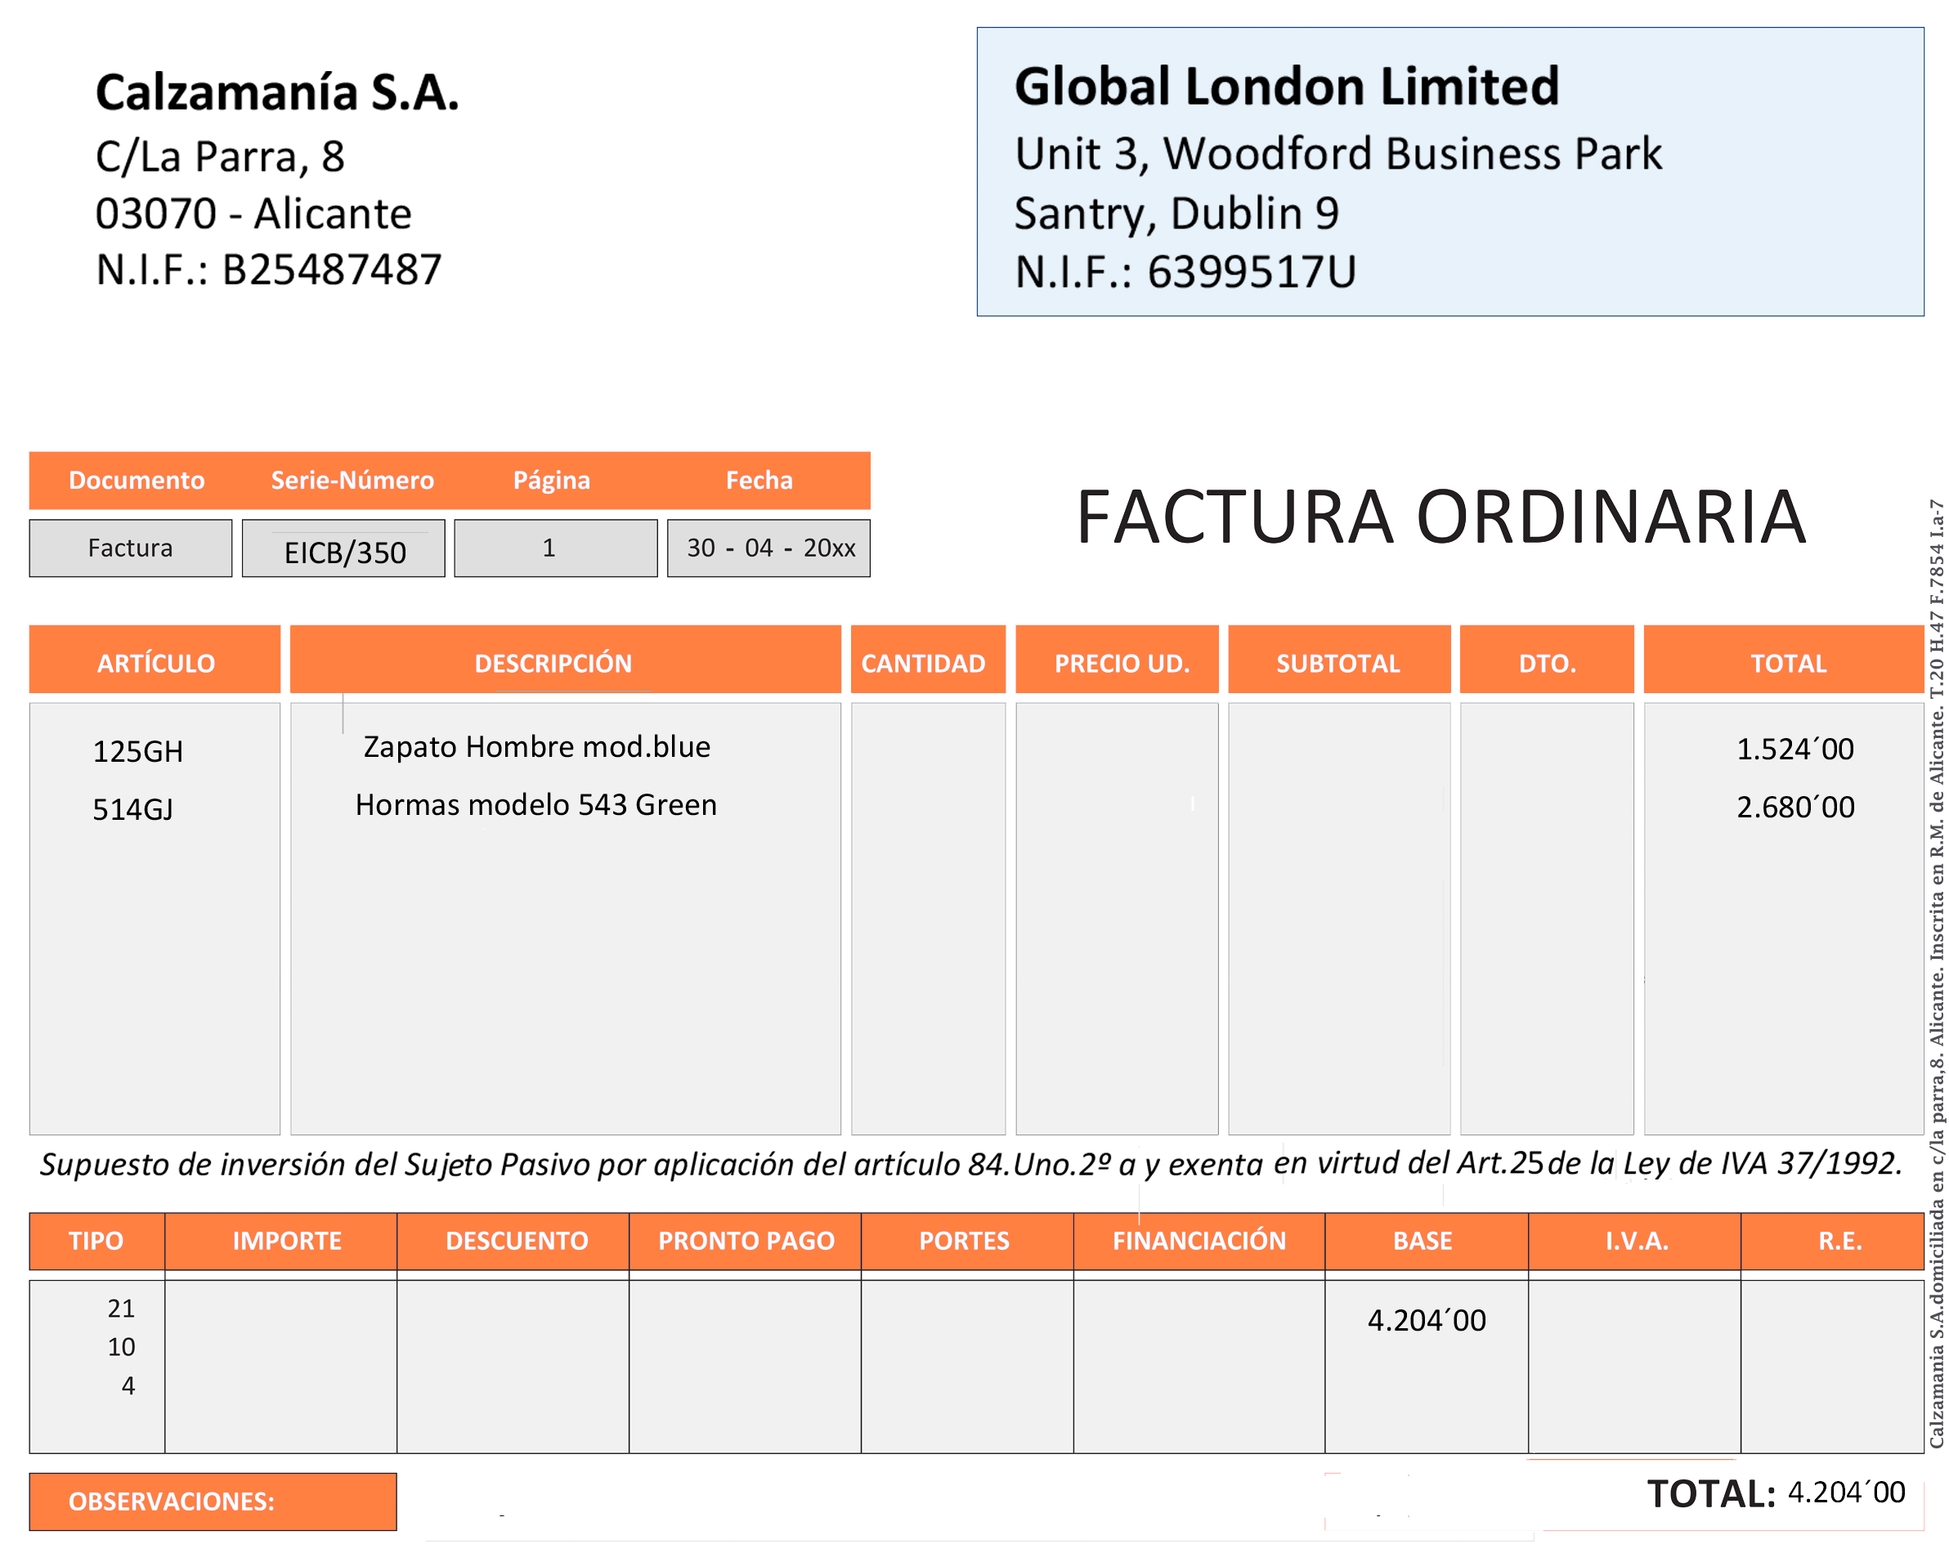Select the 2.680´00 line total
Screen dimensions: 1949x1544
pyautogui.click(x=1794, y=807)
